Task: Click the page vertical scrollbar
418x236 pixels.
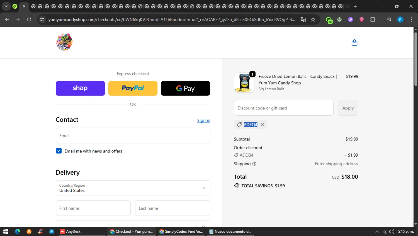Action: point(416,59)
